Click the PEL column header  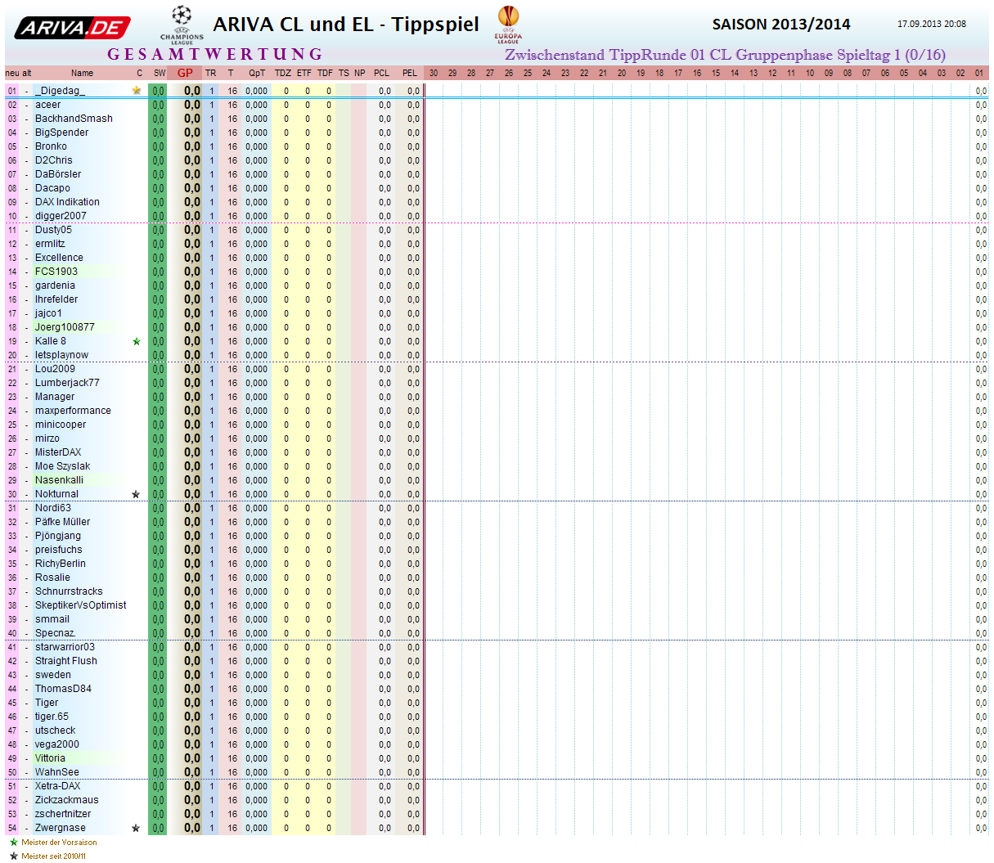point(410,73)
